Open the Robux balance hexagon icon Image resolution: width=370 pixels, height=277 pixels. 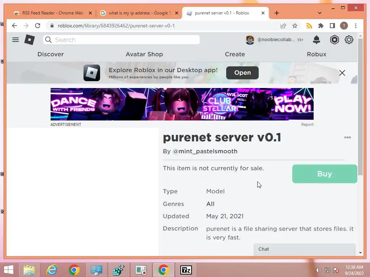(x=334, y=40)
